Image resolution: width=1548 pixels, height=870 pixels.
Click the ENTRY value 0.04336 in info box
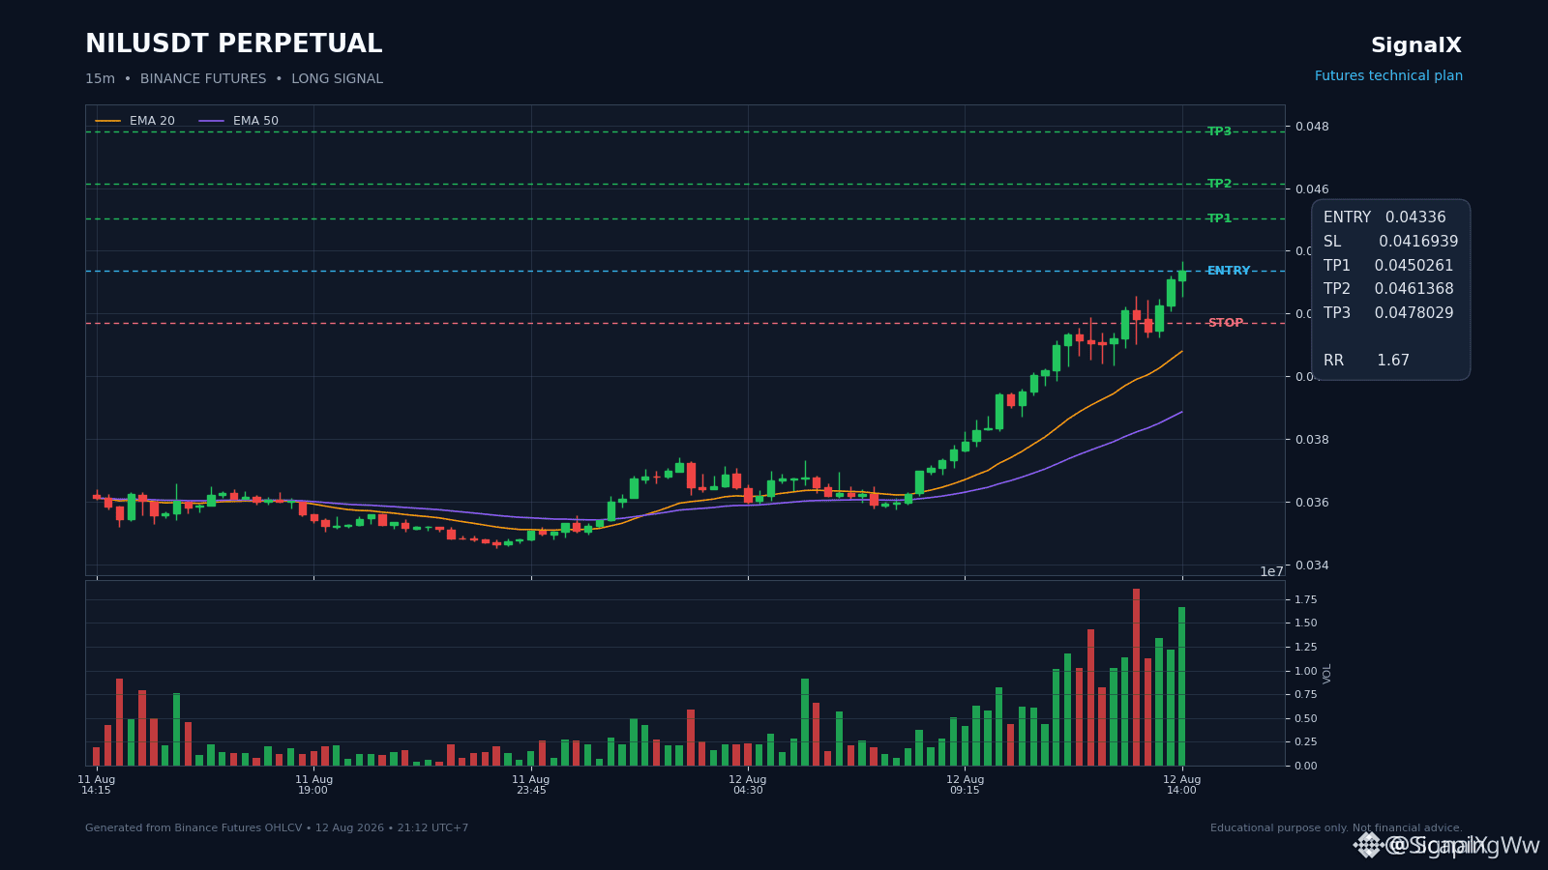tap(1415, 218)
